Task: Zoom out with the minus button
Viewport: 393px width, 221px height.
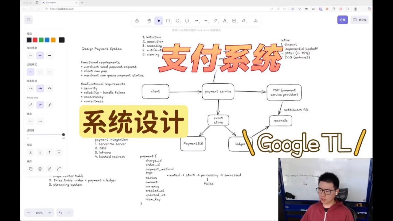Action: pos(29,213)
